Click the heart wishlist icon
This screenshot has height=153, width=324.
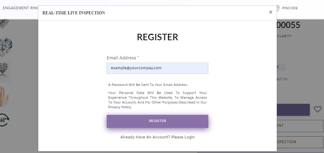(x=317, y=109)
